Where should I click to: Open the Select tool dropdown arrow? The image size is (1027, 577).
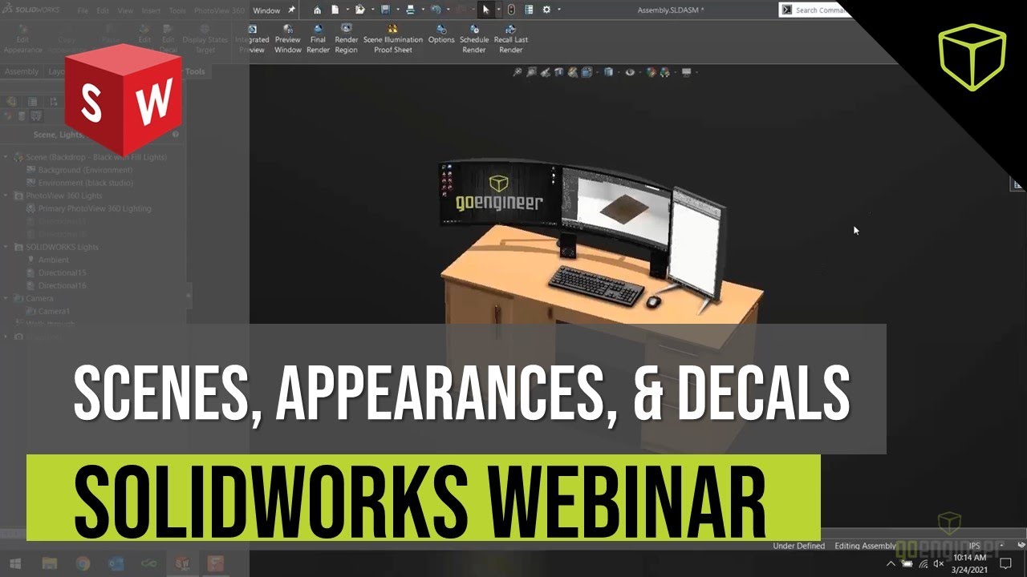[499, 10]
